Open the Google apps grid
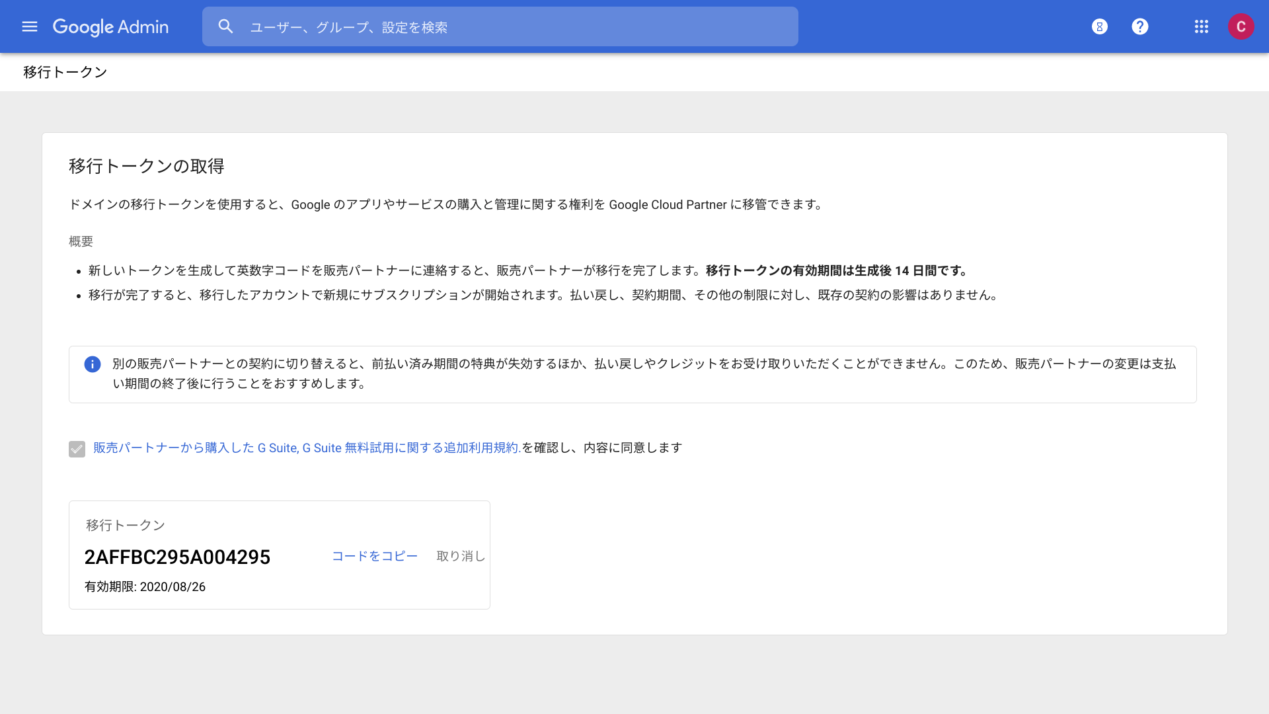This screenshot has width=1269, height=714. (1202, 26)
